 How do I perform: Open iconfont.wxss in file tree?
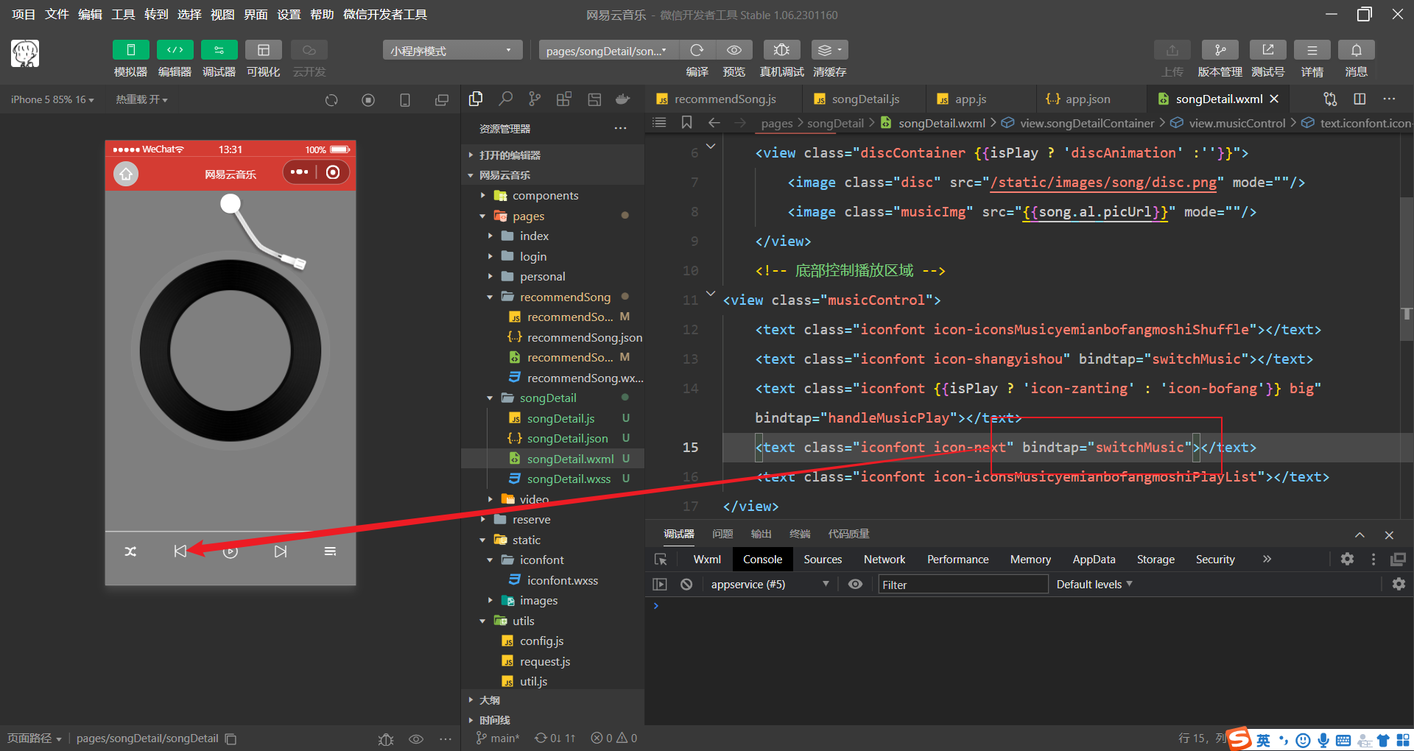coord(563,580)
